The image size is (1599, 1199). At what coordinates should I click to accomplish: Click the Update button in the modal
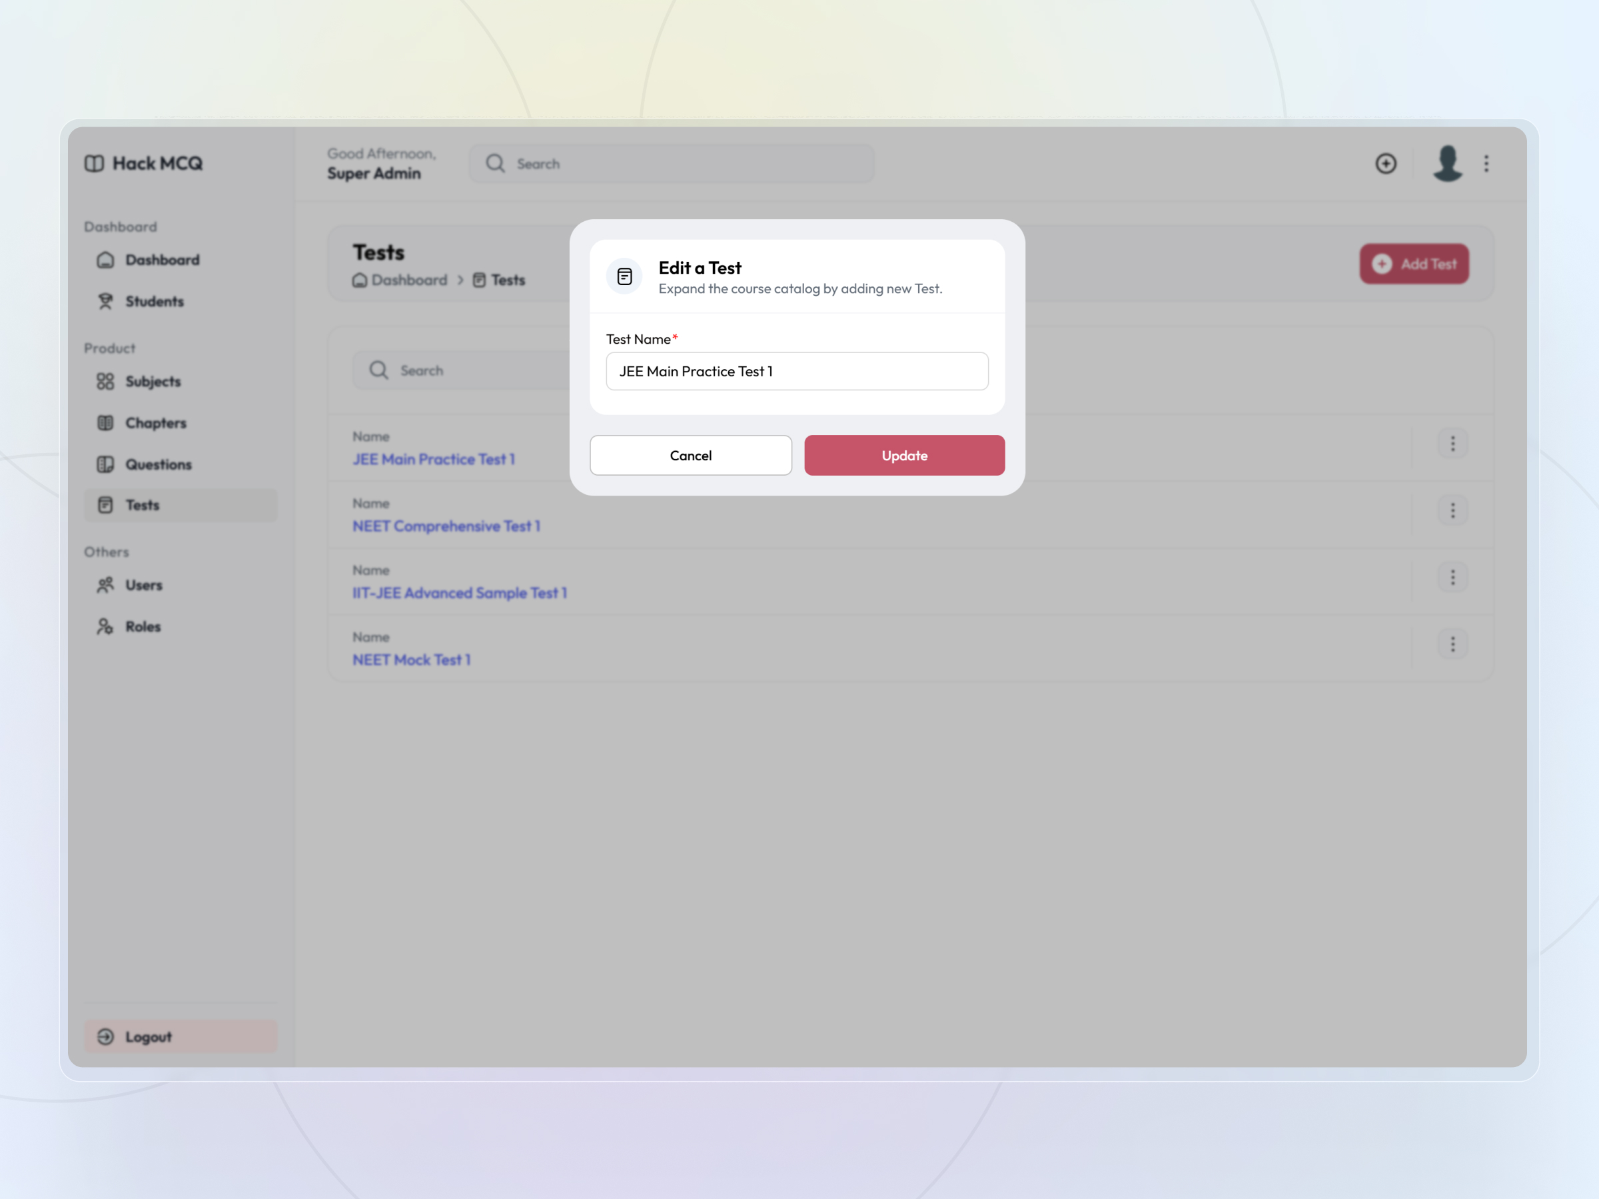coord(903,456)
